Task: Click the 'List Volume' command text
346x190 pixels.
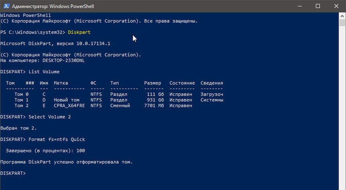Action: pos(44,72)
